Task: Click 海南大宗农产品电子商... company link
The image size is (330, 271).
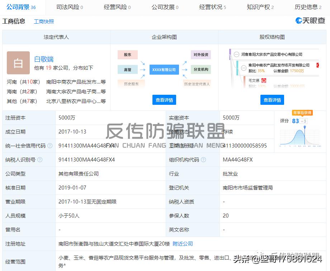Action: coord(76,92)
